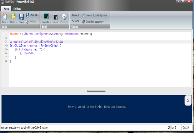Collapse code fold at line 4
194x133 pixels.
click(8, 45)
